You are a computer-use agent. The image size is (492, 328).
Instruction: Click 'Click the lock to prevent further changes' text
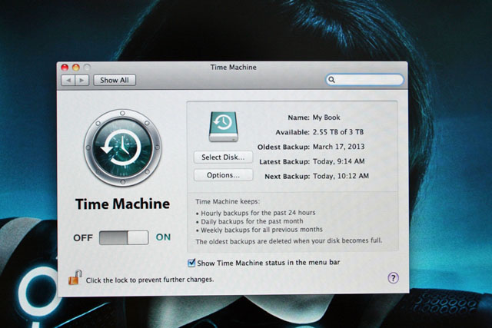coord(150,280)
